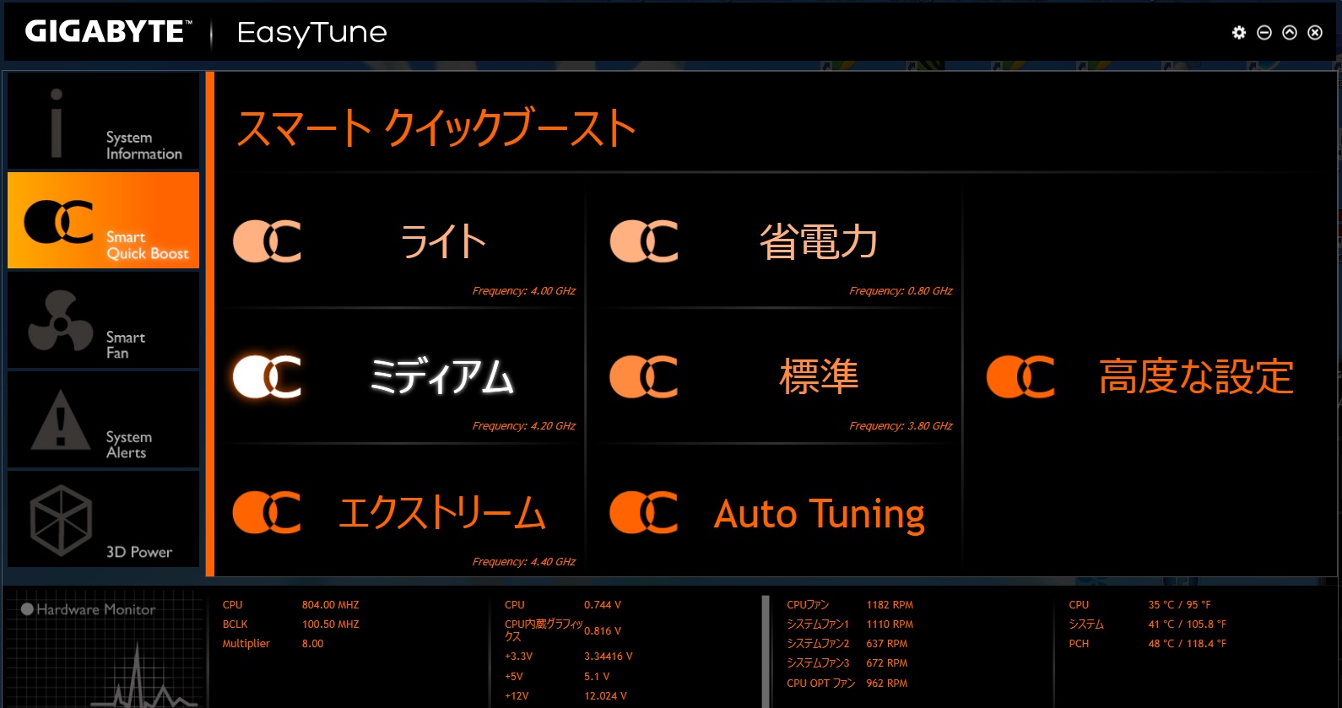Select the 3D Power tab

[x=103, y=519]
